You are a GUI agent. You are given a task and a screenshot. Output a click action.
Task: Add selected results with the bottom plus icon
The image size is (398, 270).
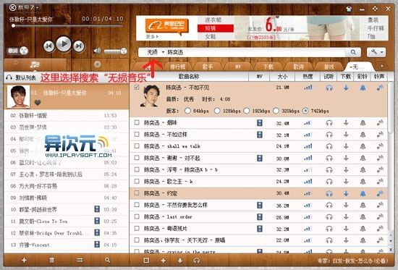[164, 261]
